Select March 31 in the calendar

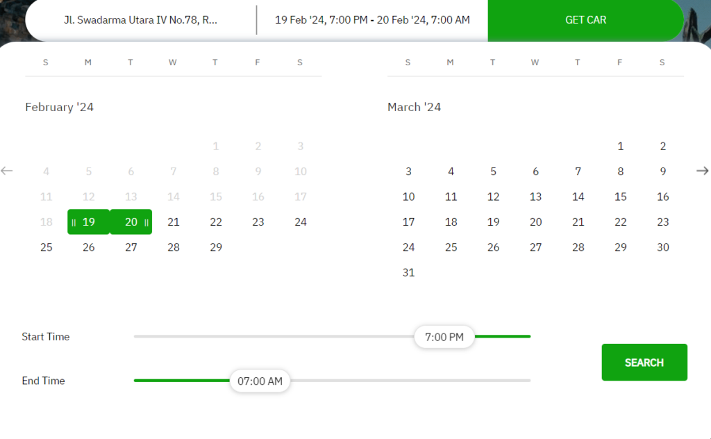pyautogui.click(x=408, y=272)
